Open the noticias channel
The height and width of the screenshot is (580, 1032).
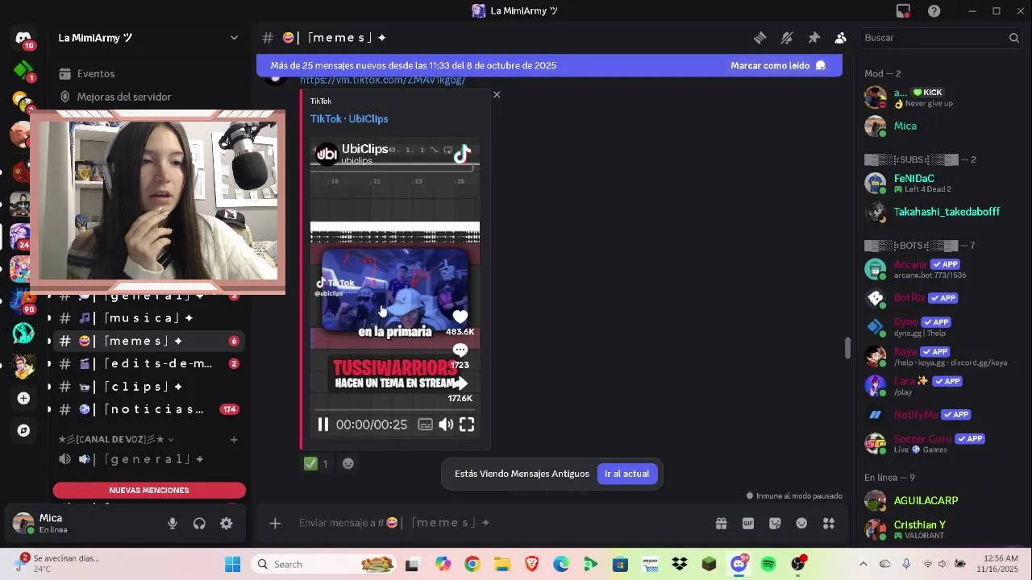point(148,409)
